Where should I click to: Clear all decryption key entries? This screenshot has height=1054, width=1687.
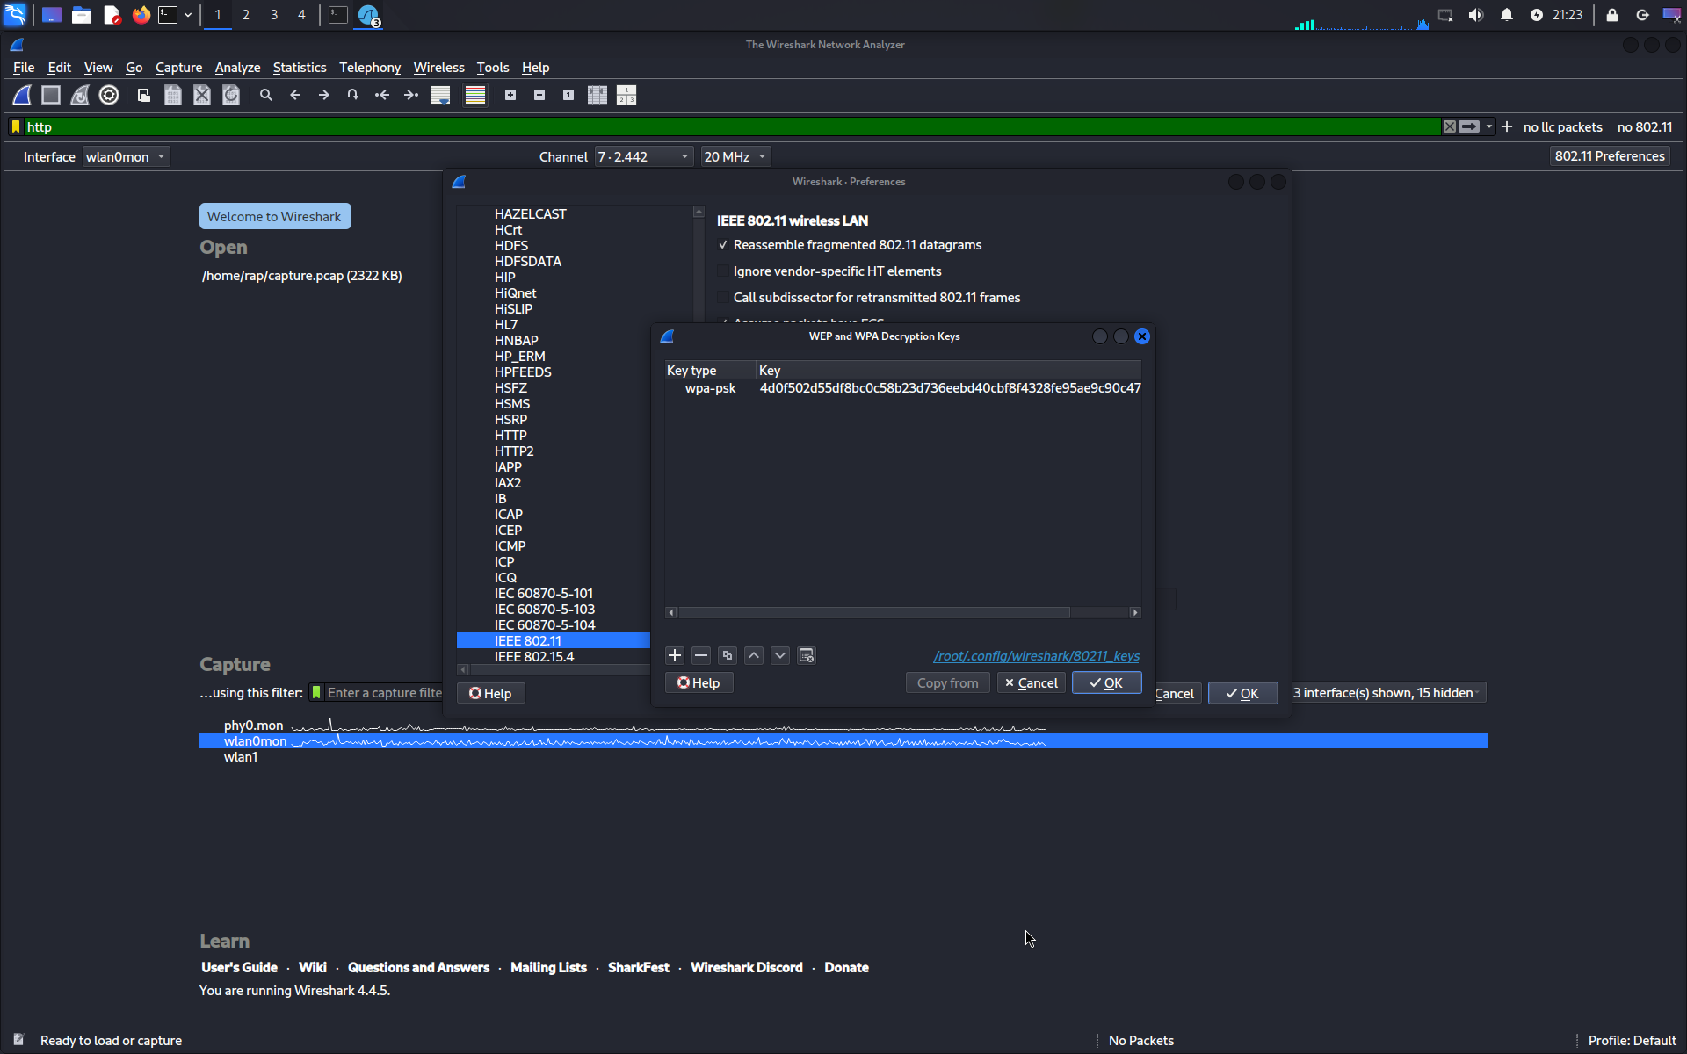(x=807, y=656)
